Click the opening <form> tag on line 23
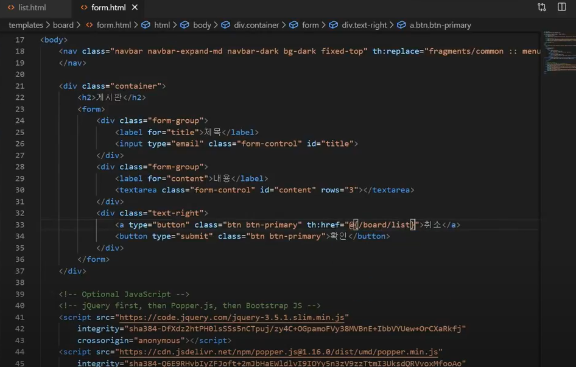The height and width of the screenshot is (367, 576). tap(91, 109)
